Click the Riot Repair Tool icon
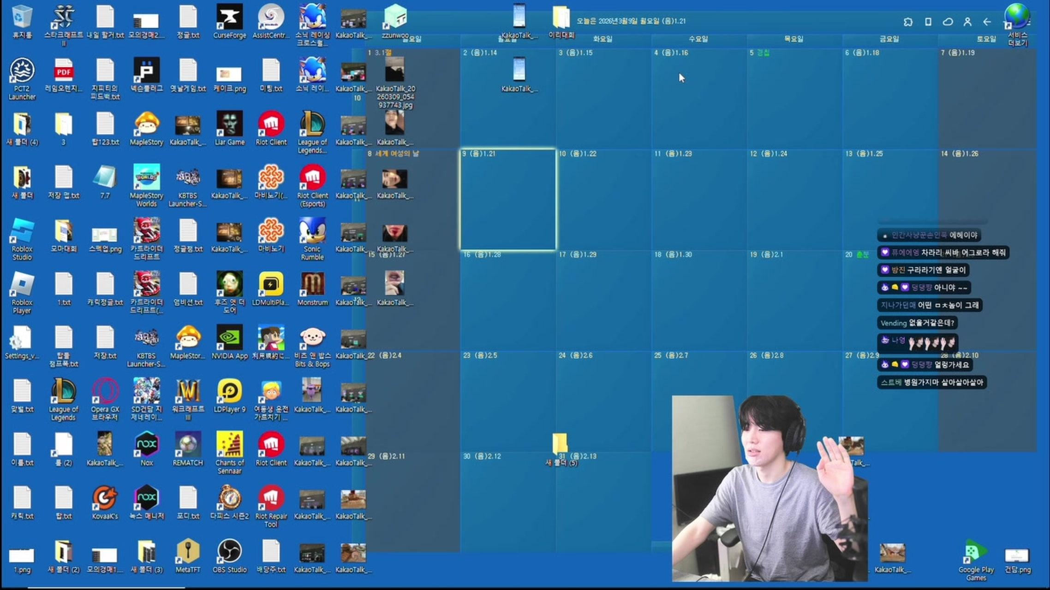The width and height of the screenshot is (1050, 590). click(x=271, y=499)
